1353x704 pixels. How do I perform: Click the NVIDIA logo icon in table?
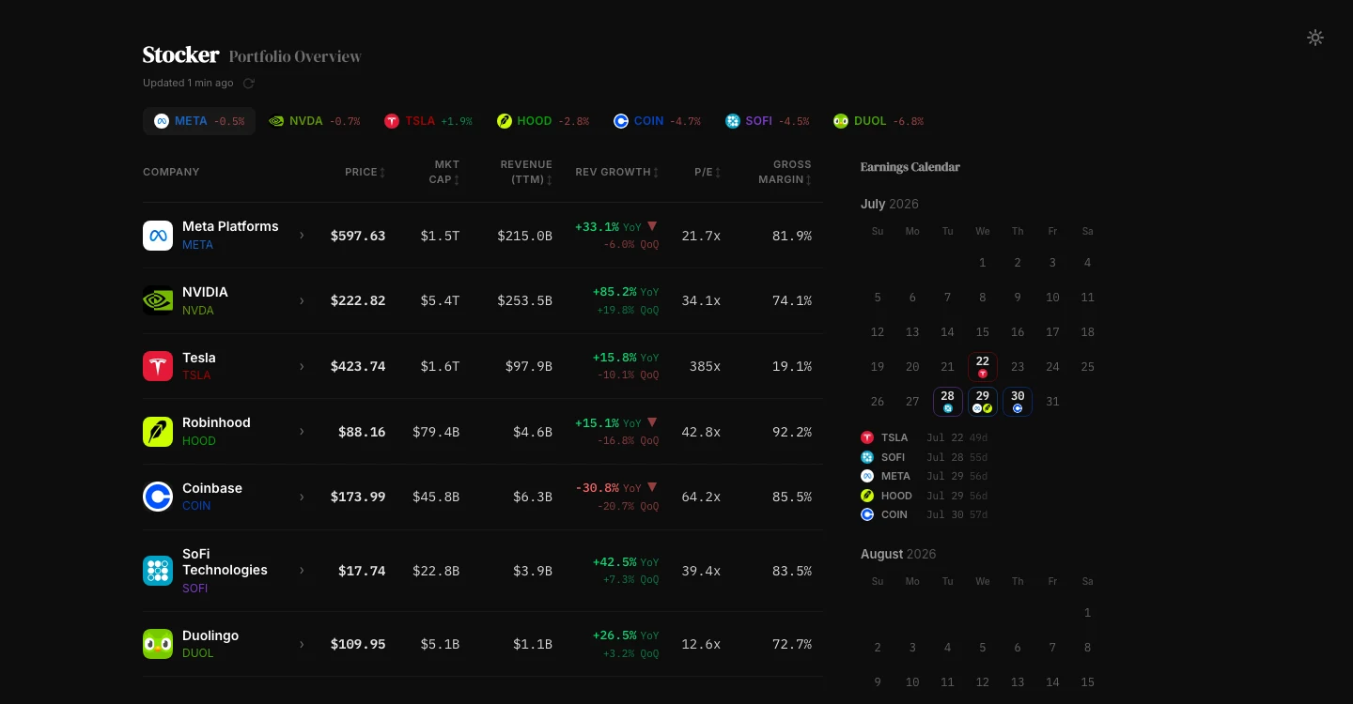(158, 300)
